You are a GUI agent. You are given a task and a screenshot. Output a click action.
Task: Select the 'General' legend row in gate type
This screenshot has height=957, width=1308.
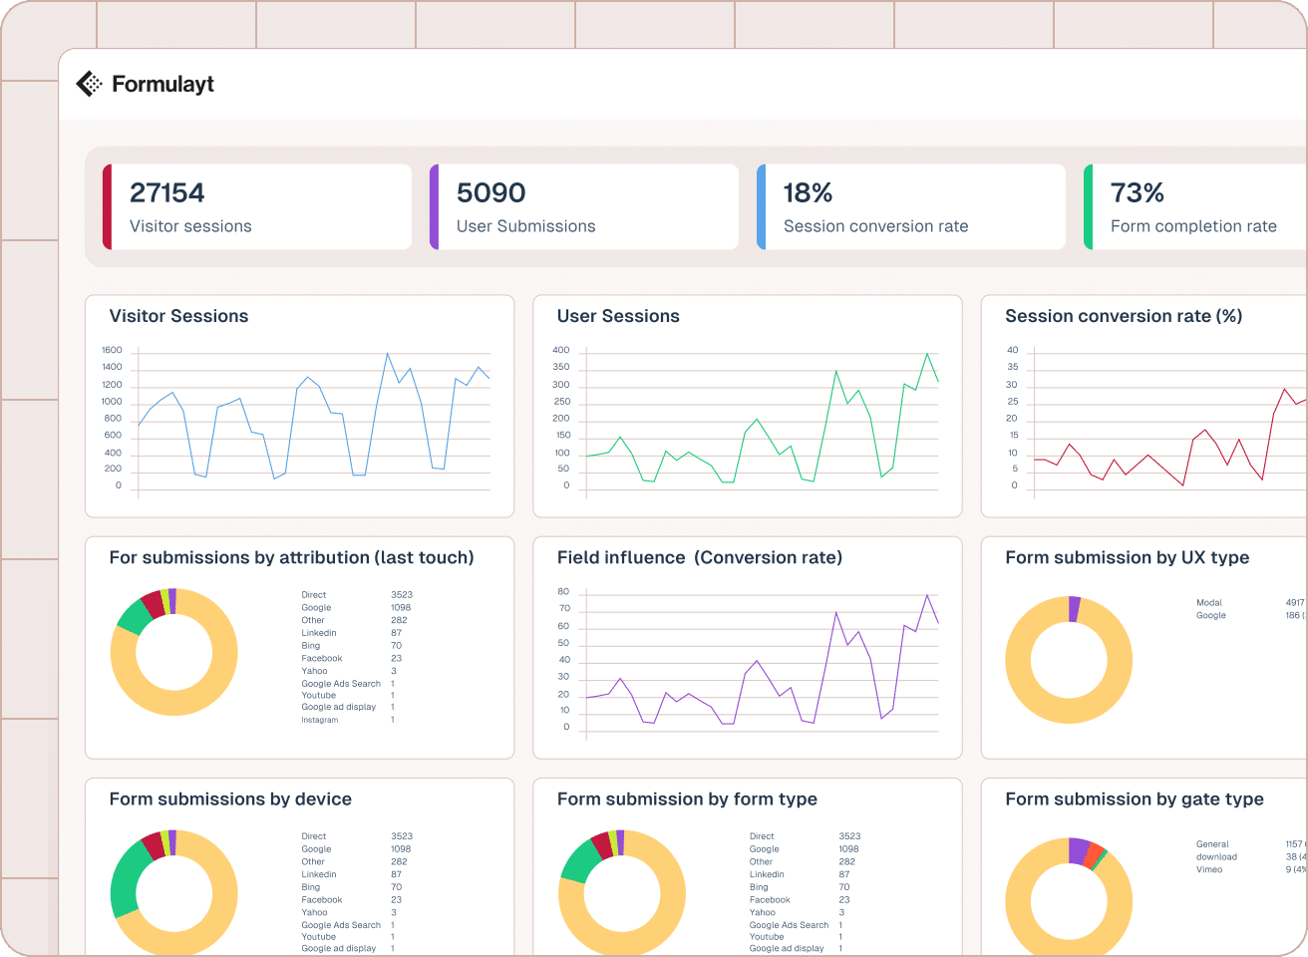click(x=1251, y=844)
